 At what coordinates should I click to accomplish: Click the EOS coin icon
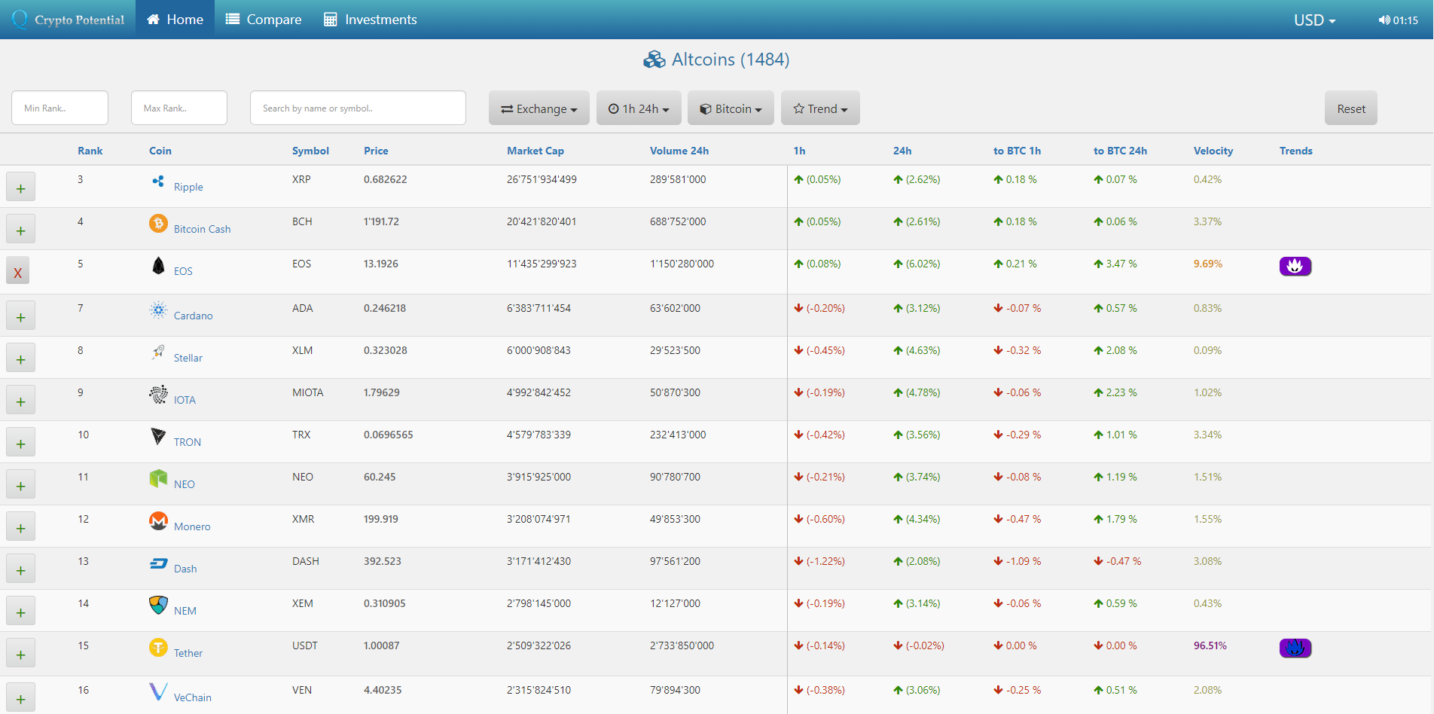click(158, 265)
